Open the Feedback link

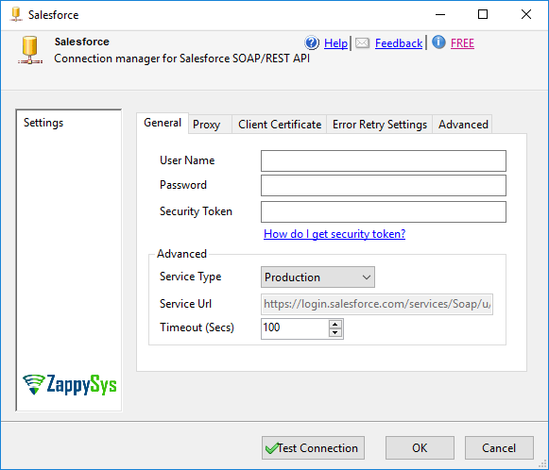pyautogui.click(x=399, y=43)
